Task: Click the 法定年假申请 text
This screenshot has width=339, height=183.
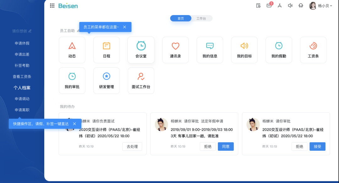Action: coord(212,121)
